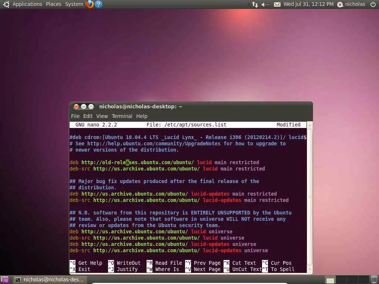This screenshot has height=284, width=379.
Task: Click the terminal window title text
Action: (141, 106)
